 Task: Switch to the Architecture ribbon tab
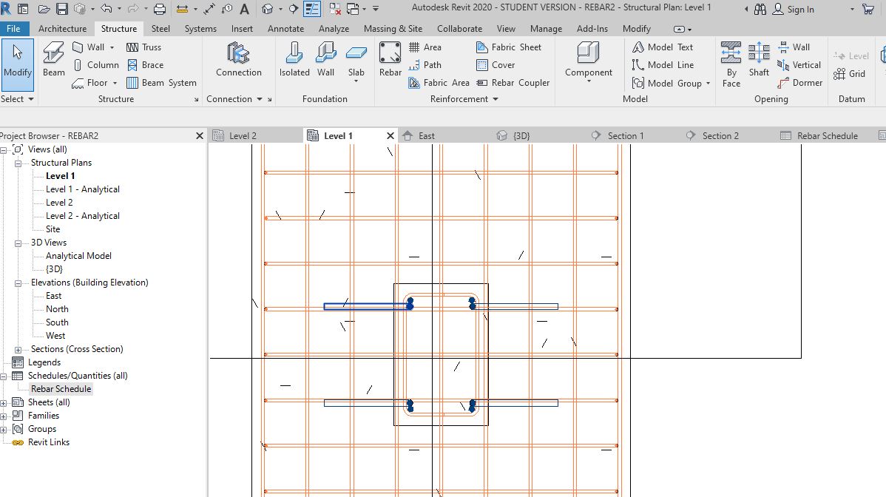(x=62, y=28)
